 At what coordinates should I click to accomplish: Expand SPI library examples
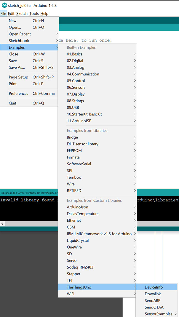click(98, 170)
